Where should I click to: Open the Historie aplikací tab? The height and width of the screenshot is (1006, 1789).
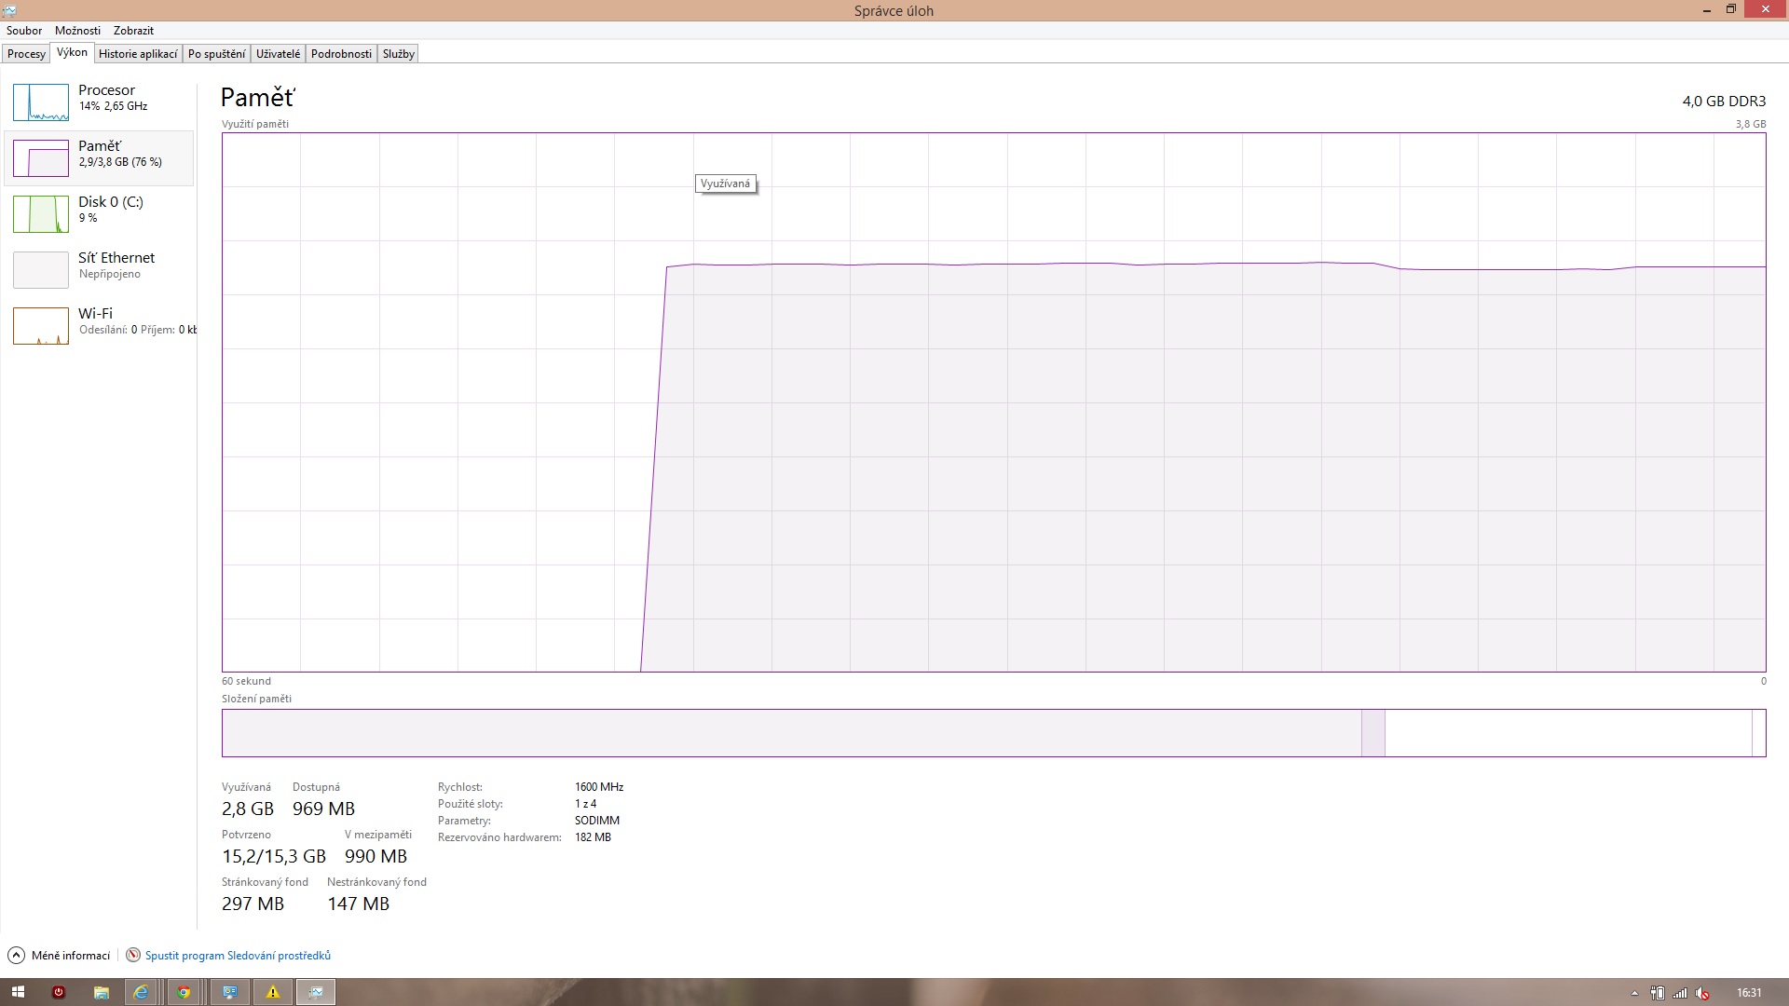[138, 54]
